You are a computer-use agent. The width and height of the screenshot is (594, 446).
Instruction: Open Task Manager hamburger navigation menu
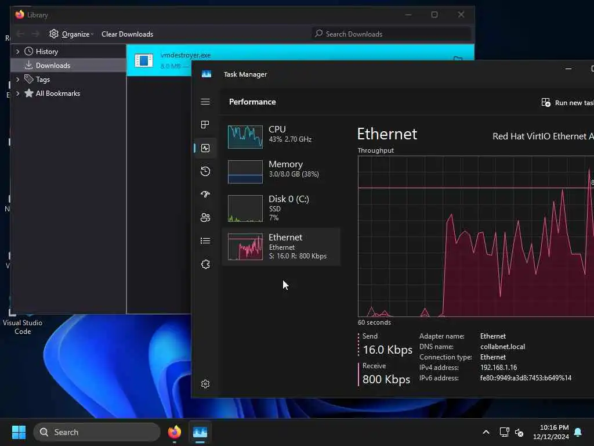205,102
